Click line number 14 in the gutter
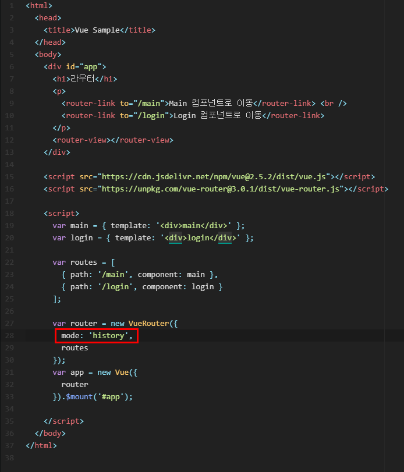Image resolution: width=404 pixels, height=472 pixels. tap(9, 165)
